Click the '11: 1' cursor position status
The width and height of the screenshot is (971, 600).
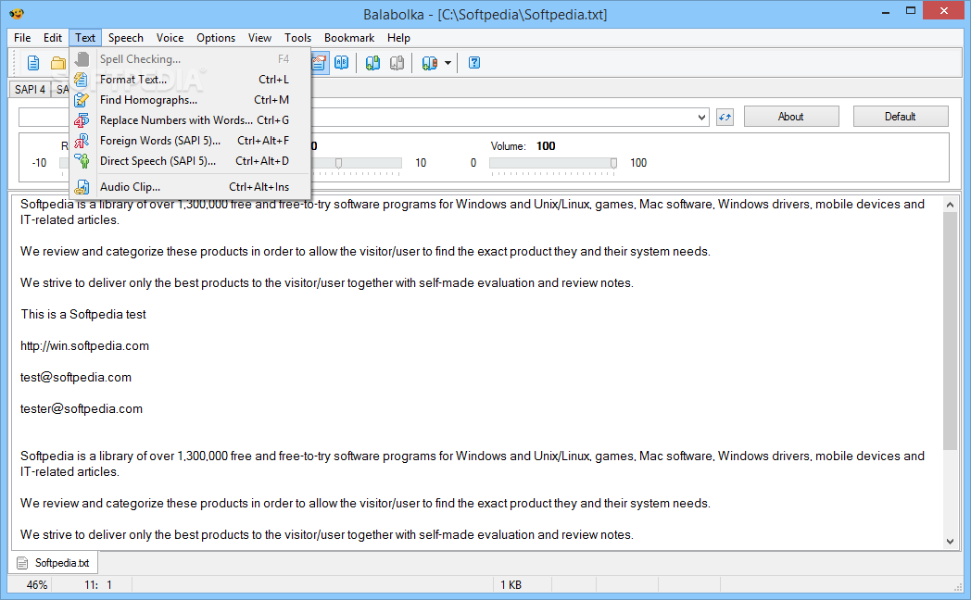click(98, 584)
